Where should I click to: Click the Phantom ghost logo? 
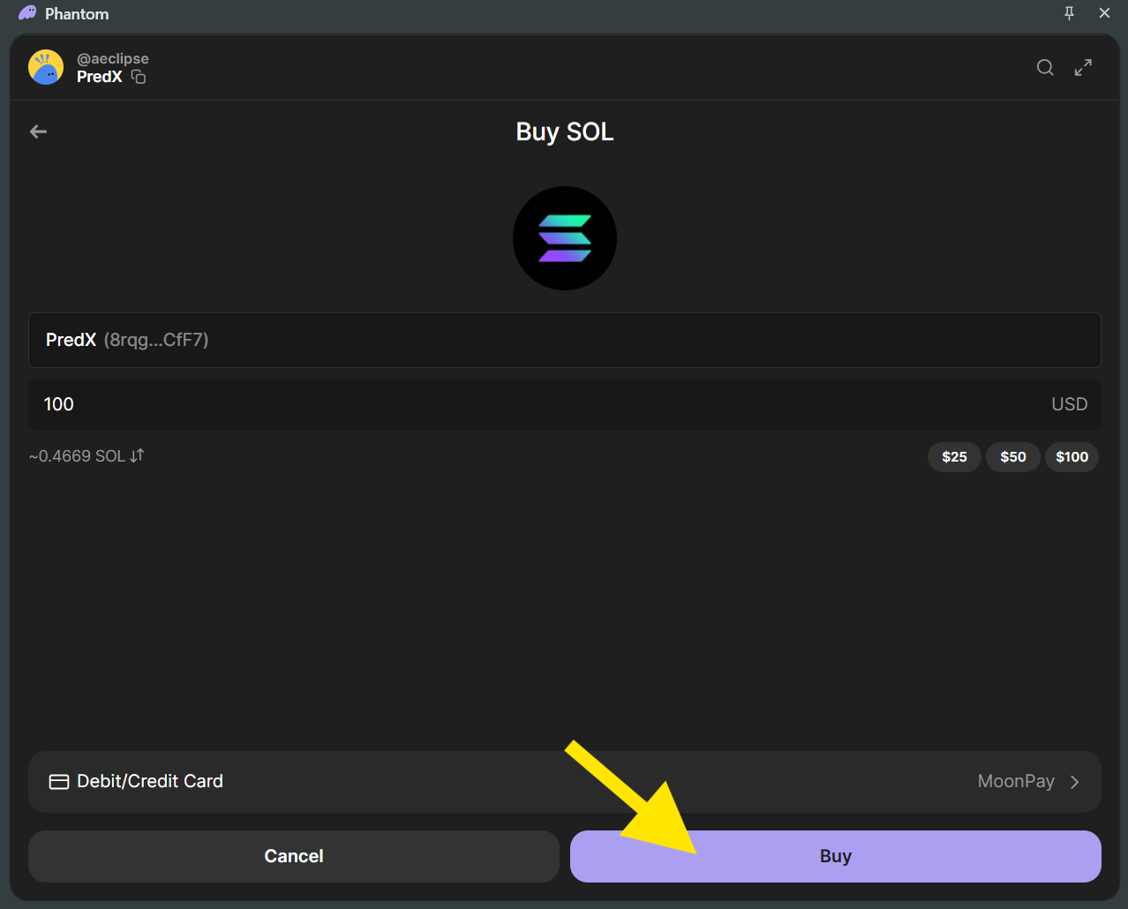click(x=27, y=13)
